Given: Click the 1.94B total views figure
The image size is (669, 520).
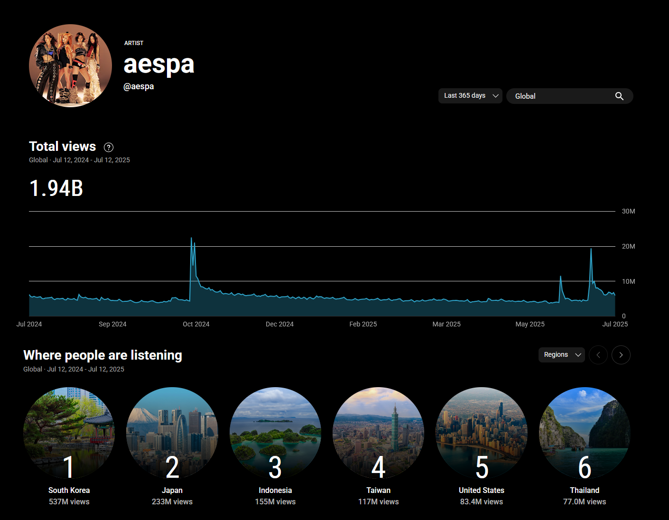Looking at the screenshot, I should click(x=56, y=188).
